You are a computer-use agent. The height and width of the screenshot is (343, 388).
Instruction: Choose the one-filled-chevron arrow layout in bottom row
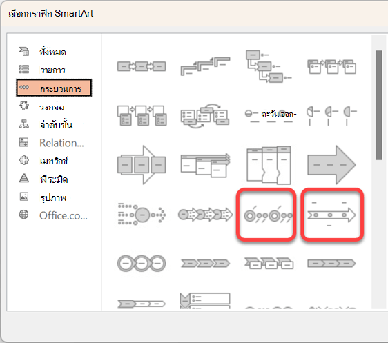142,304
